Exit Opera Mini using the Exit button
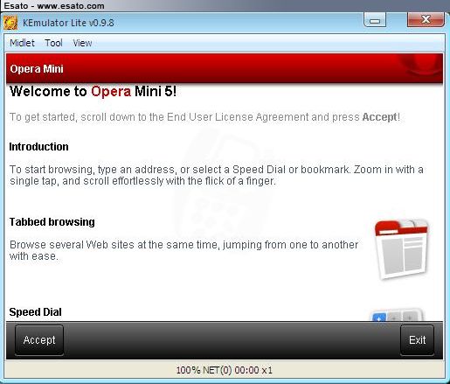Viewport: 450px width, 384px height. [417, 340]
